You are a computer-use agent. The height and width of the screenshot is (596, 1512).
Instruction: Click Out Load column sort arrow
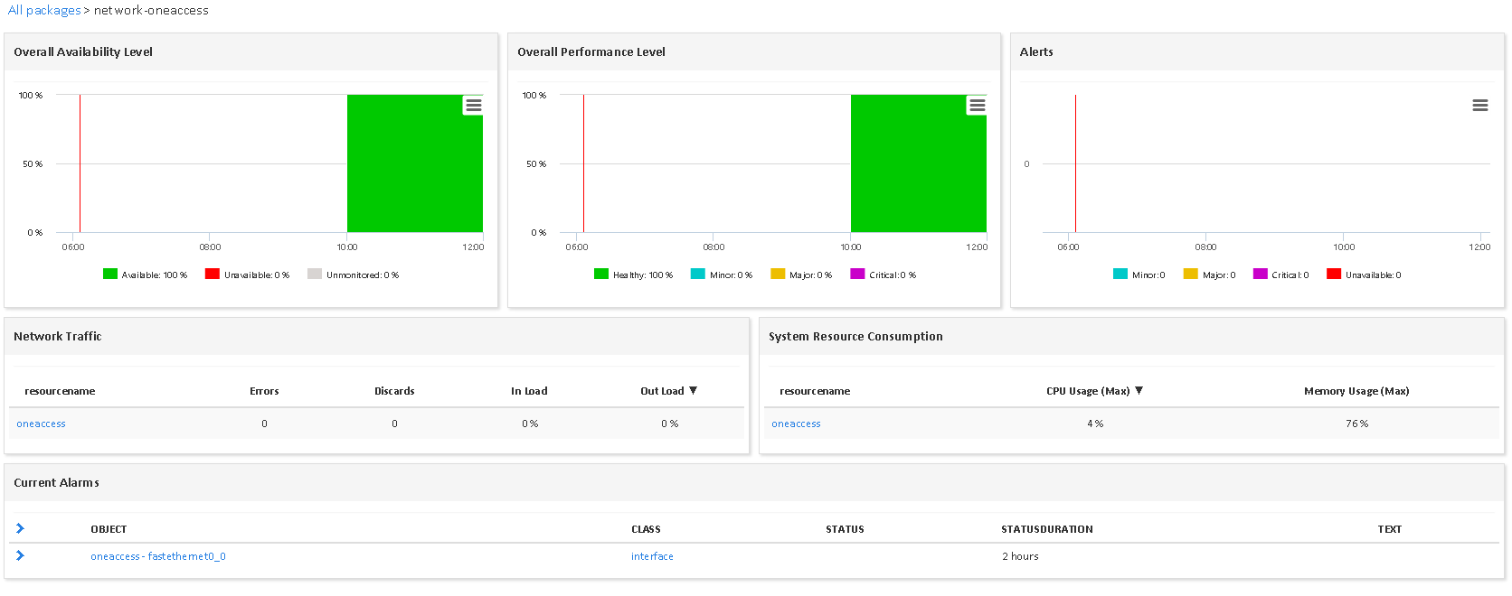(x=694, y=391)
